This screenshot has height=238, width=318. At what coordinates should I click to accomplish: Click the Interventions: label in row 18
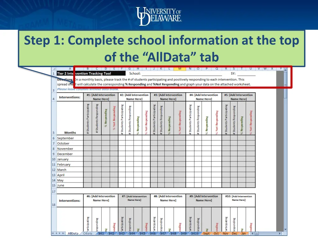(x=70, y=201)
